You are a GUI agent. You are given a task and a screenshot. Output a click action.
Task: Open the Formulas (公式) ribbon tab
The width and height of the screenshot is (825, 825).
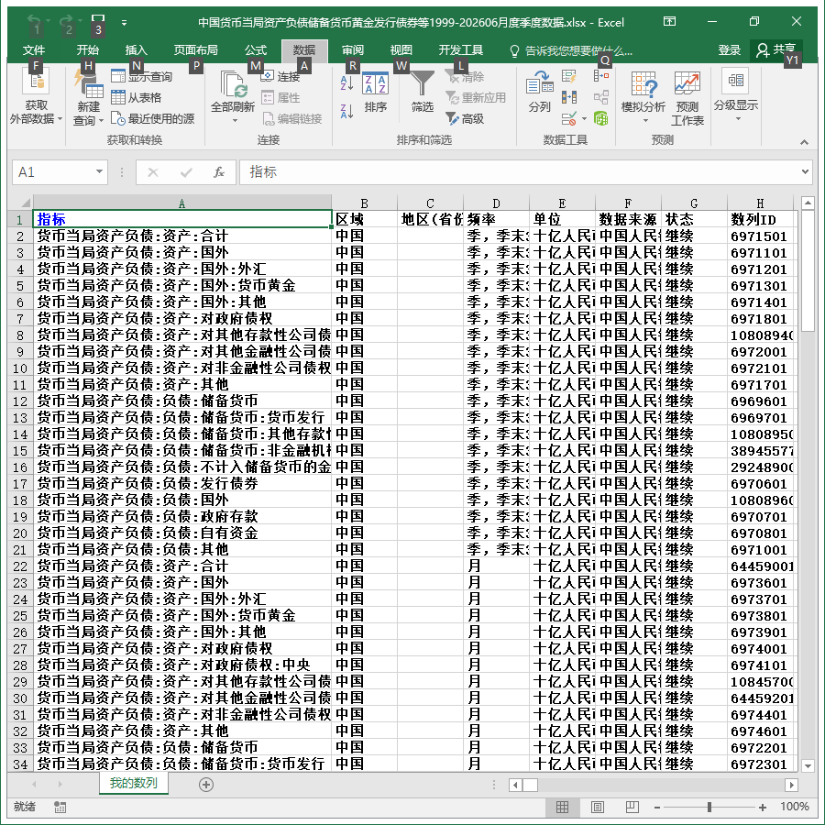(256, 50)
